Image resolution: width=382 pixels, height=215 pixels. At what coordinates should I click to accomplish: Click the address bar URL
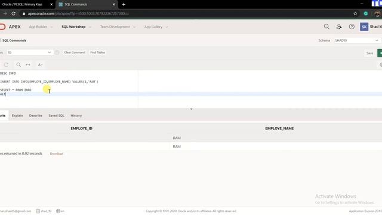coord(78,14)
